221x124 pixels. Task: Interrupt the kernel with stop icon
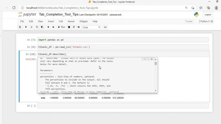pos(69,27)
